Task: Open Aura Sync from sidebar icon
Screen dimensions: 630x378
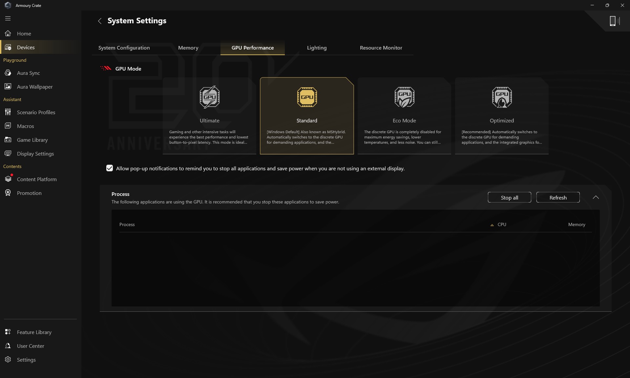Action: 8,73
